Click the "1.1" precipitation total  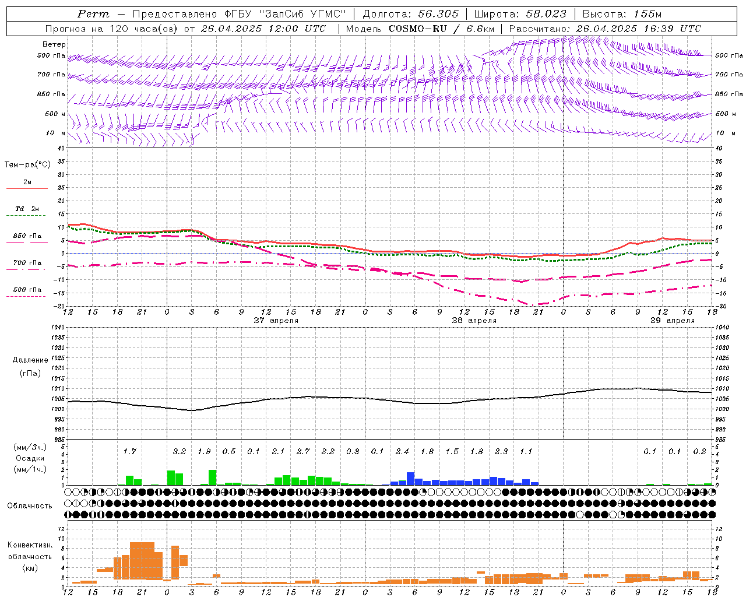pyautogui.click(x=526, y=452)
